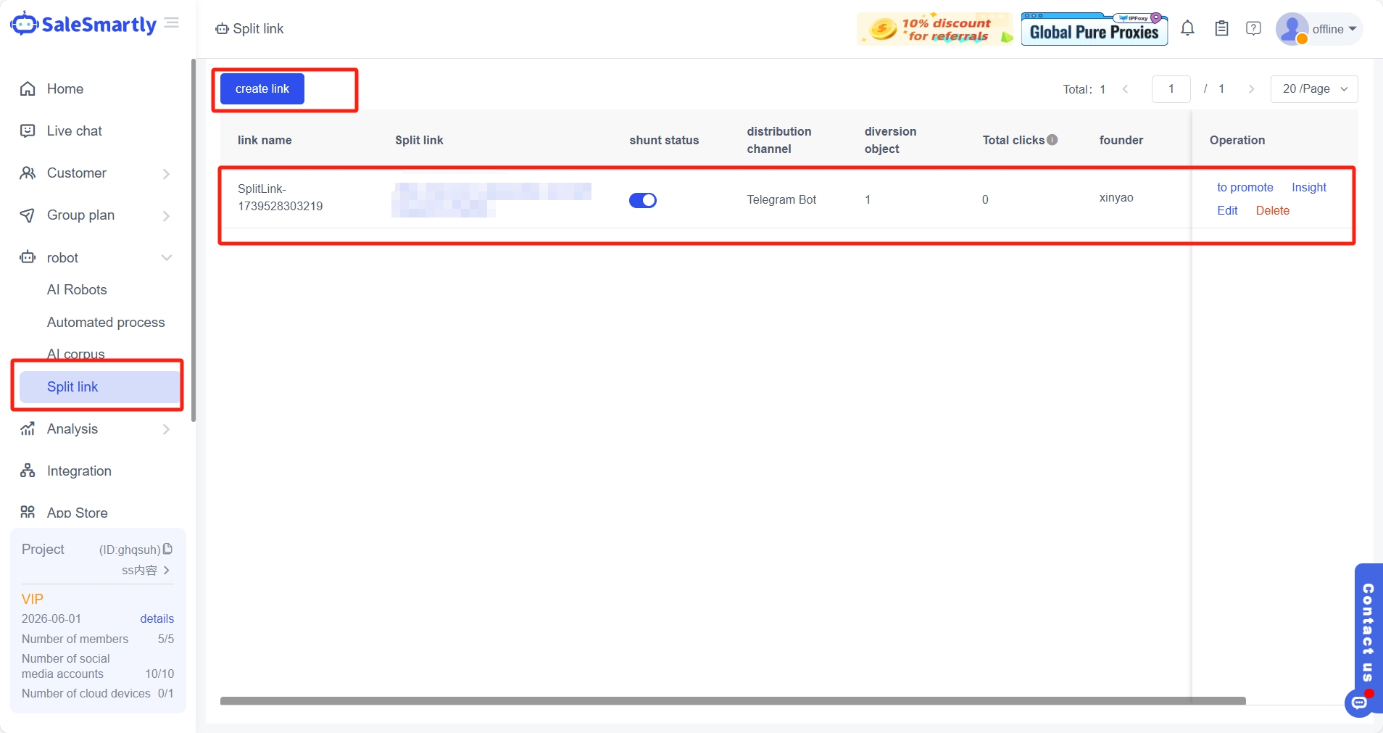The width and height of the screenshot is (1383, 733).
Task: Open the Contact us chat bubble icon
Action: pos(1358,703)
